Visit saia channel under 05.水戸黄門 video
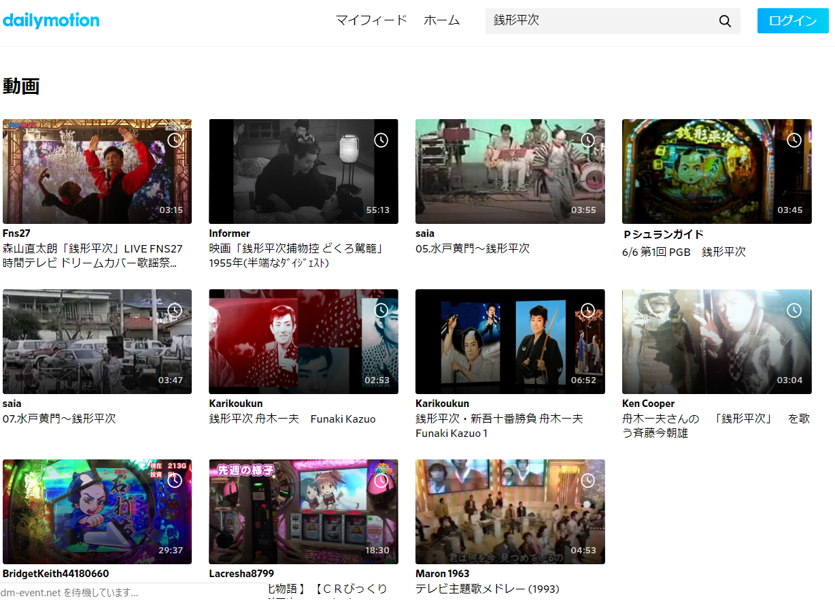This screenshot has height=603, width=835. click(x=425, y=233)
